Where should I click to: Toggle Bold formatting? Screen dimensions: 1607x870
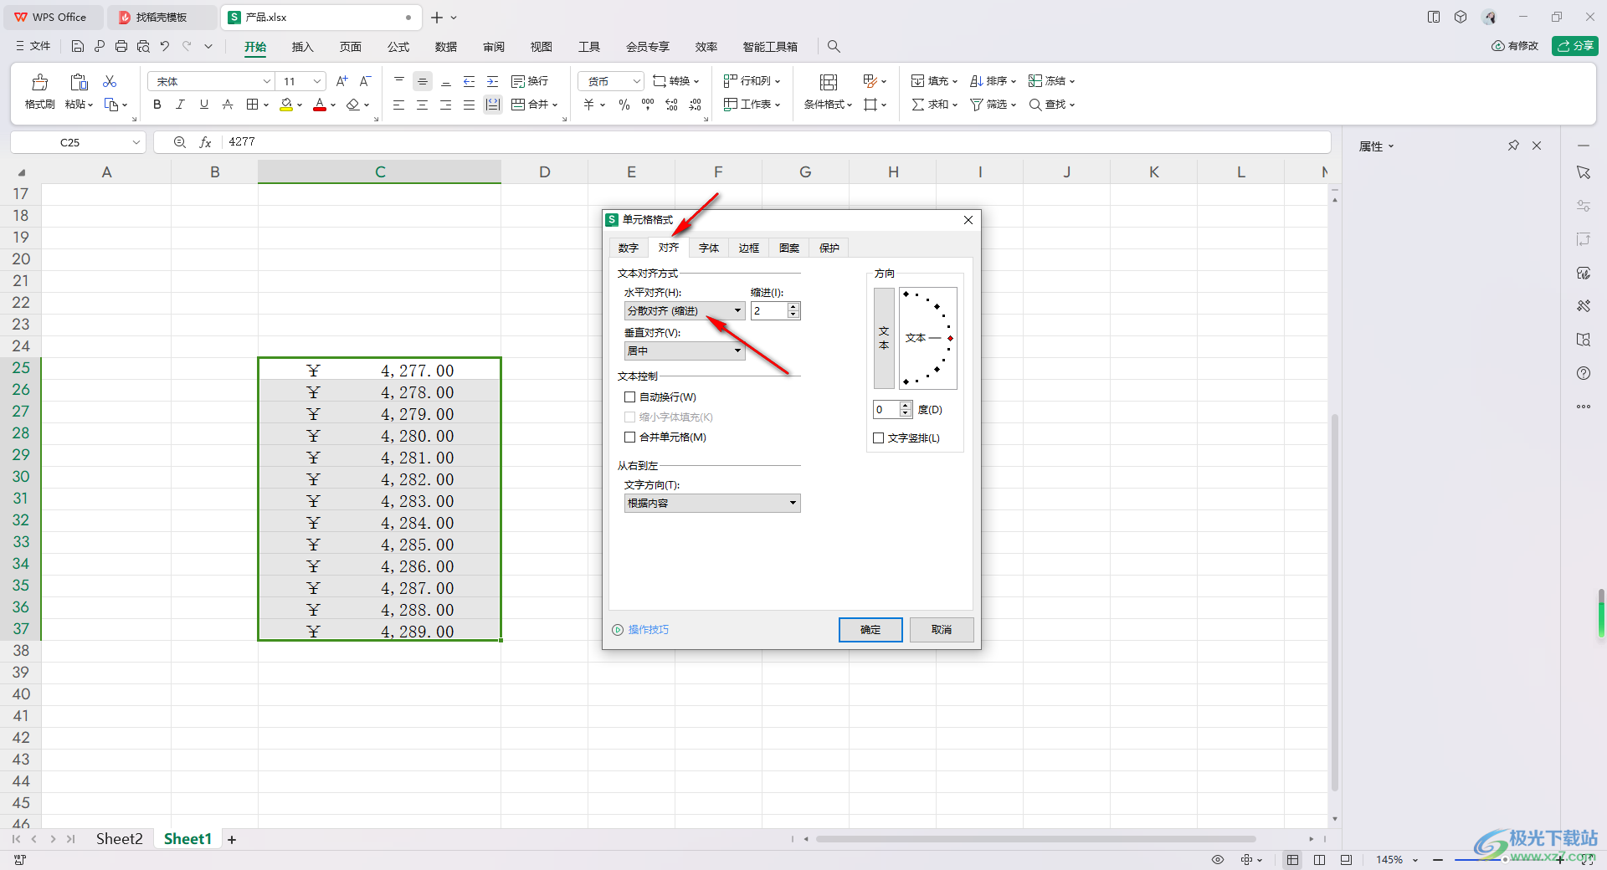tap(157, 105)
